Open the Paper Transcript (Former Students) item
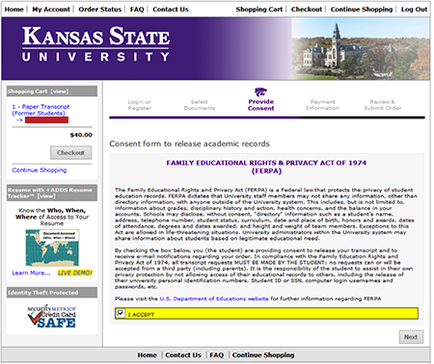This screenshot has width=434, height=364. [41, 110]
